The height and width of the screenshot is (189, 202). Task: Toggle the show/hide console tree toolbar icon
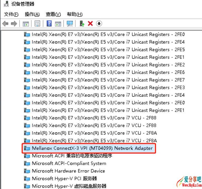26,24
